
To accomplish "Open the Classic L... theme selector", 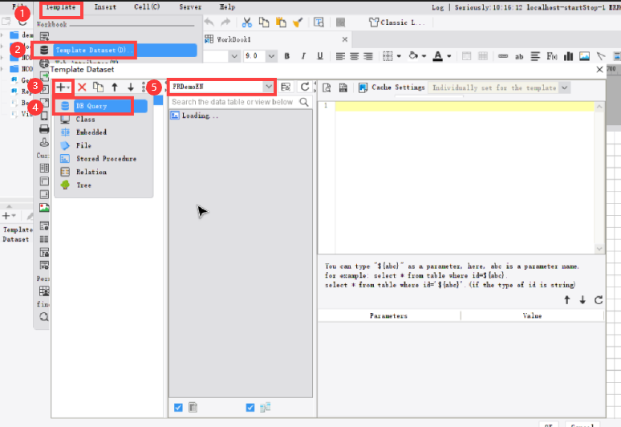I will coord(397,22).
